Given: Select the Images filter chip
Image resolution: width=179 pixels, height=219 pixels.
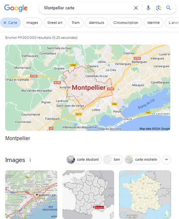Looking at the screenshot, I should [32, 23].
